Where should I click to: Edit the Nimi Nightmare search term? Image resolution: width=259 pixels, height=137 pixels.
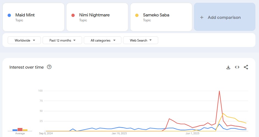(94, 15)
